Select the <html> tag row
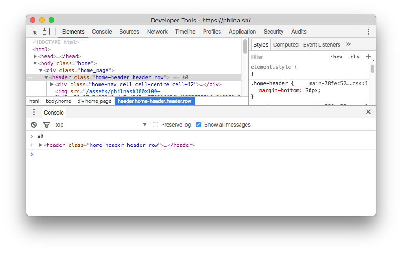The image size is (402, 253). tap(42, 49)
